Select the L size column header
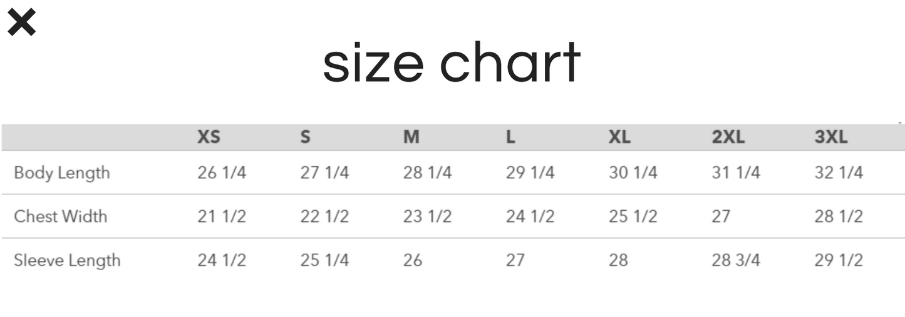Image resolution: width=905 pixels, height=317 pixels. [510, 138]
